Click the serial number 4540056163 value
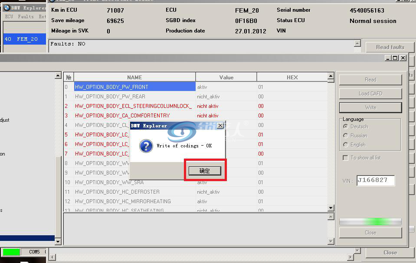416x263 pixels. click(x=367, y=10)
